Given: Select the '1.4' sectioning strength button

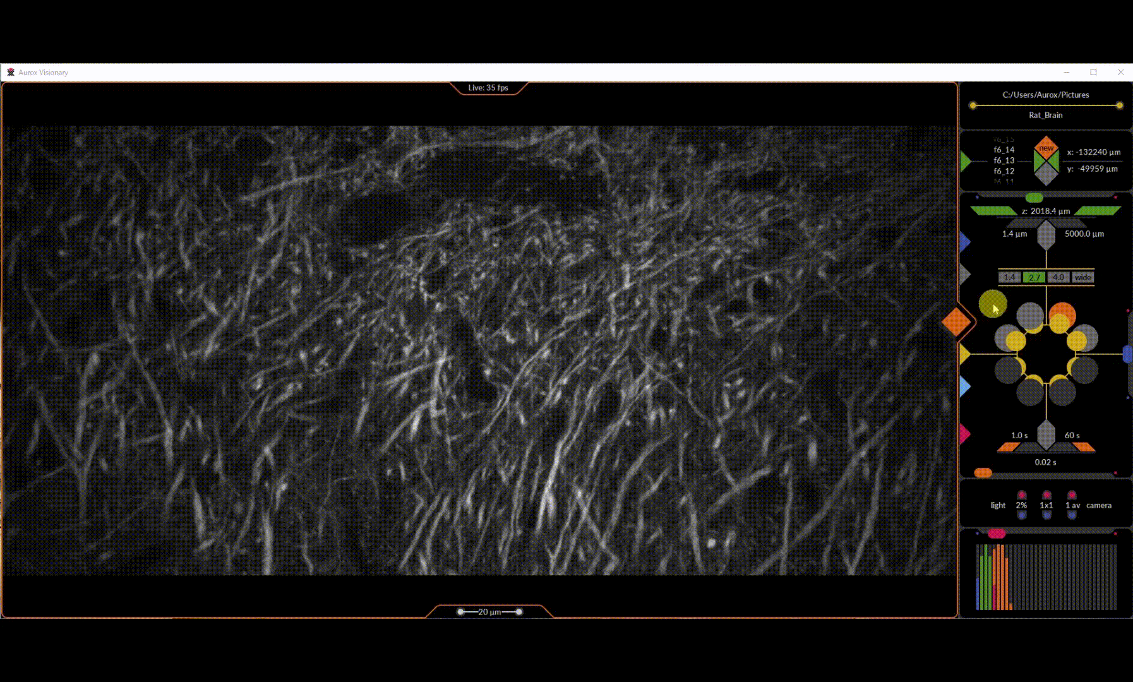Looking at the screenshot, I should 1009,277.
